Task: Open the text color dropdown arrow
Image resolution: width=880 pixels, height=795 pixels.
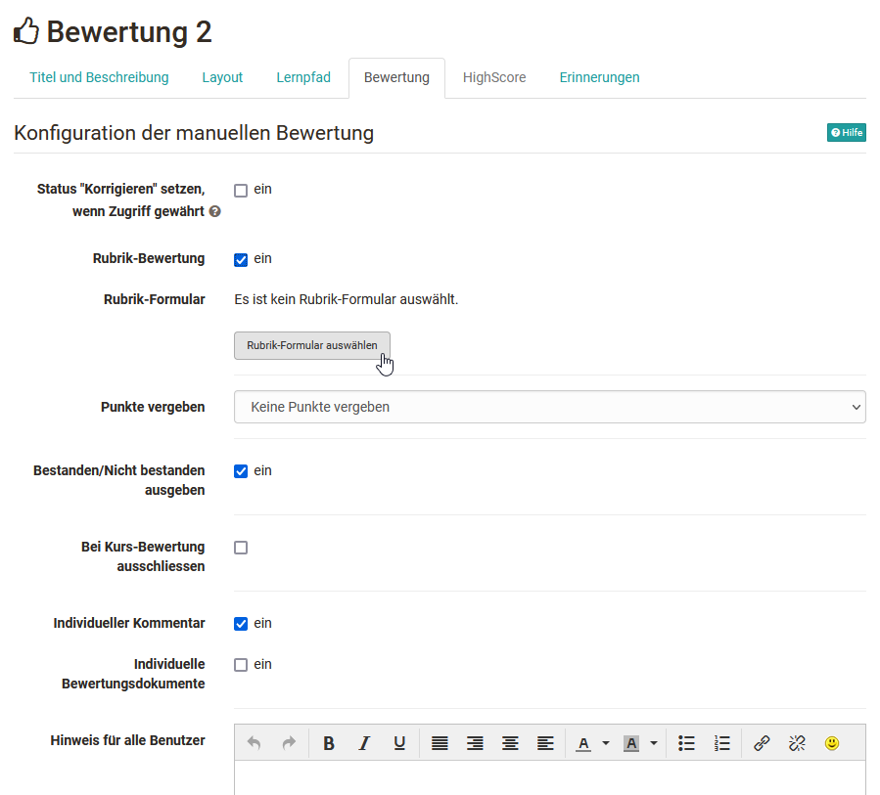Action: [x=605, y=743]
